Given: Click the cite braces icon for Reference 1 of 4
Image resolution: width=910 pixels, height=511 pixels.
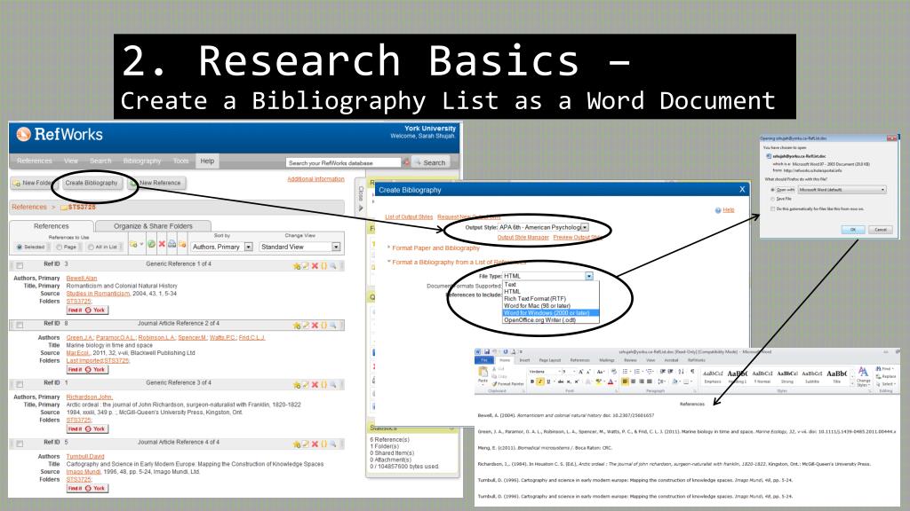Looking at the screenshot, I should click(323, 266).
